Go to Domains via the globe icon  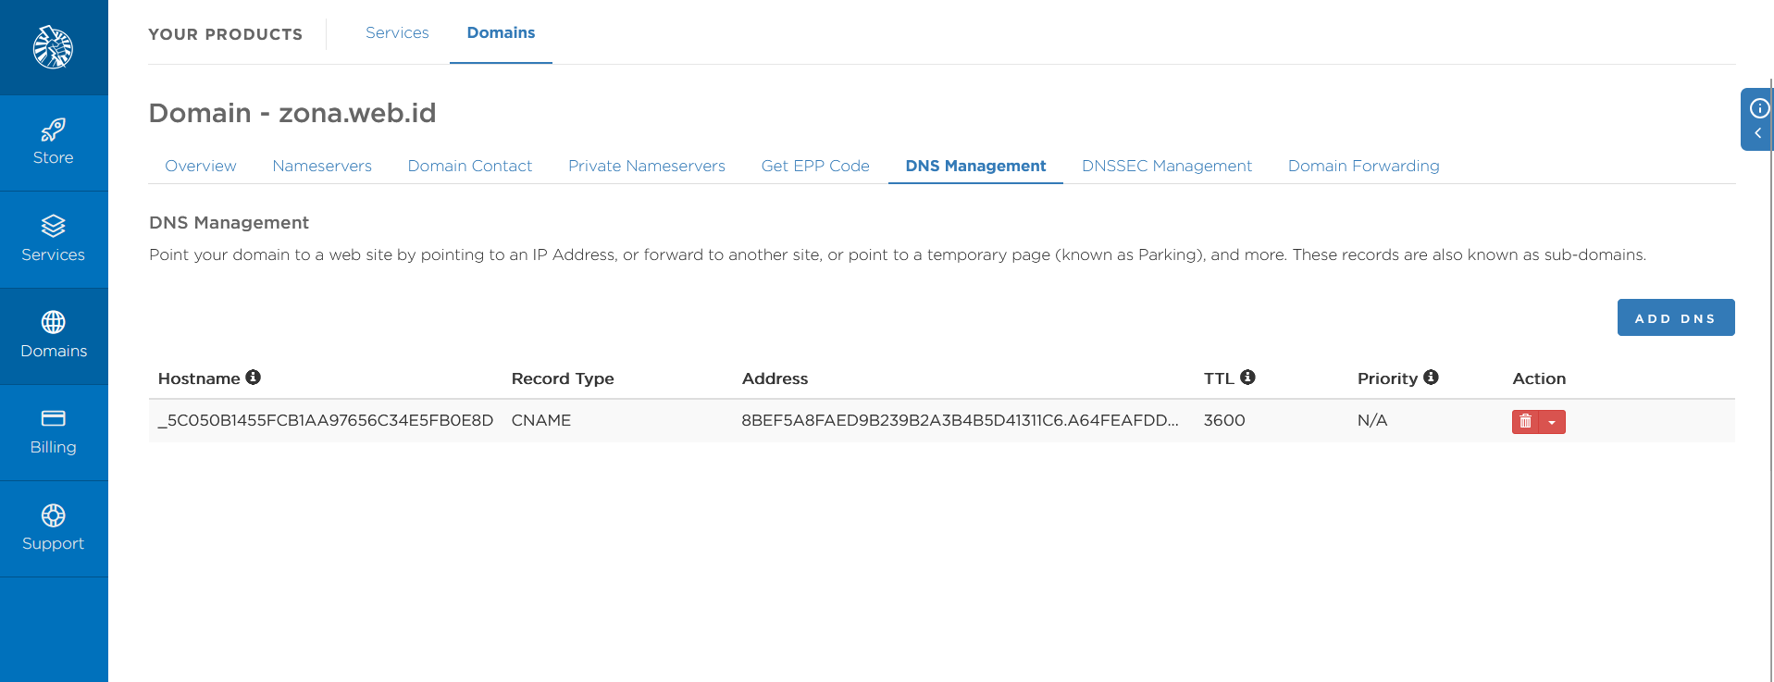(x=53, y=322)
